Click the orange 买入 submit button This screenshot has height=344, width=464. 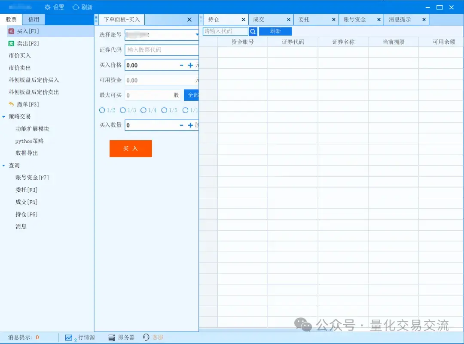pyautogui.click(x=131, y=149)
